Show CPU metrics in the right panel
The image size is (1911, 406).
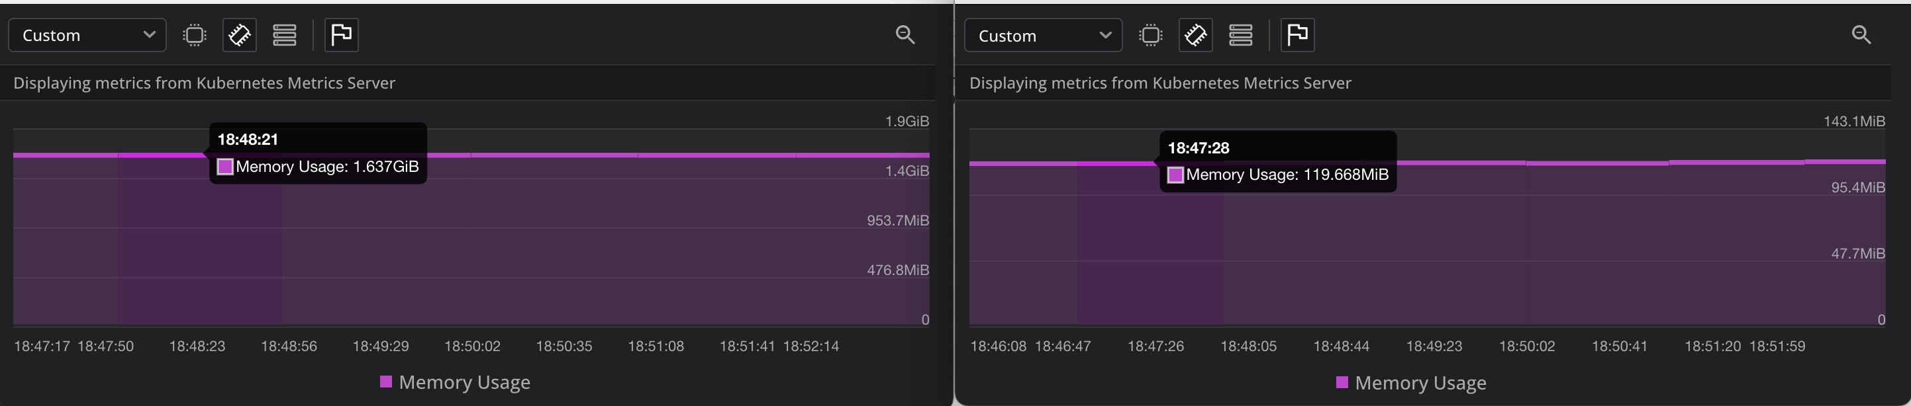coord(1151,35)
